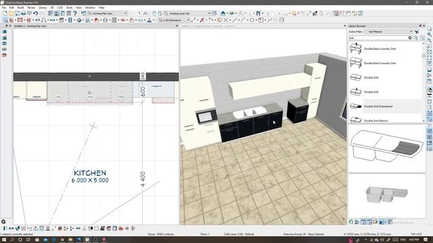The width and height of the screenshot is (433, 243).
Task: Click the 3D Camera house icon
Action: point(223,13)
